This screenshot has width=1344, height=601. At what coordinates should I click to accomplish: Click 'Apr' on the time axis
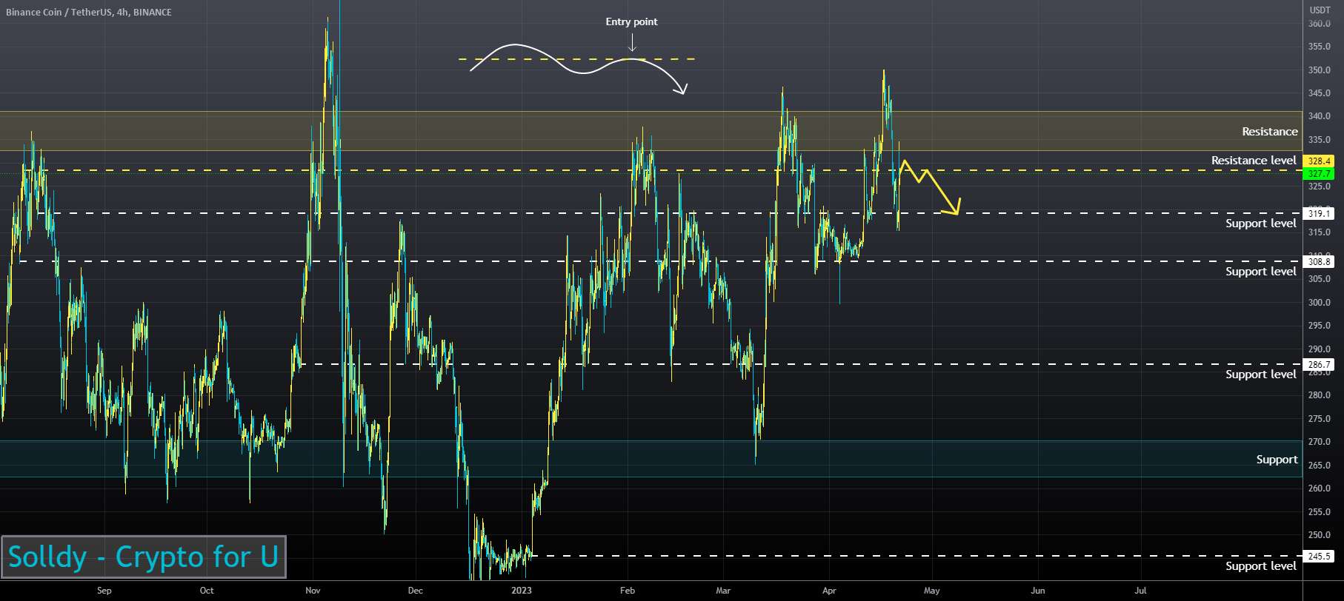pos(829,591)
